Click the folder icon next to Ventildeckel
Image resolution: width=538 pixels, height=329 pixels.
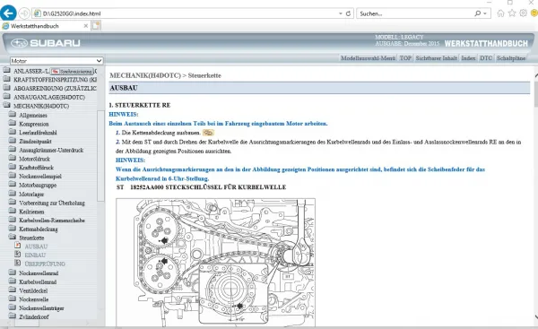click(x=13, y=290)
